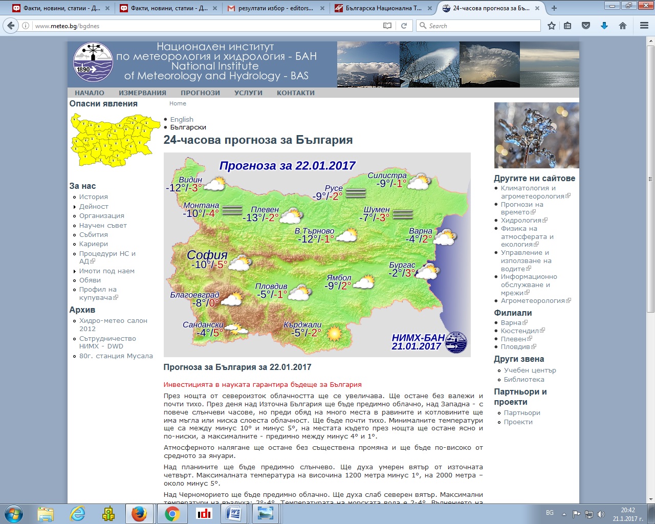Switch to the Gmail 'резултати избор' tab
Image resolution: width=655 pixels, height=524 pixels.
click(x=275, y=8)
